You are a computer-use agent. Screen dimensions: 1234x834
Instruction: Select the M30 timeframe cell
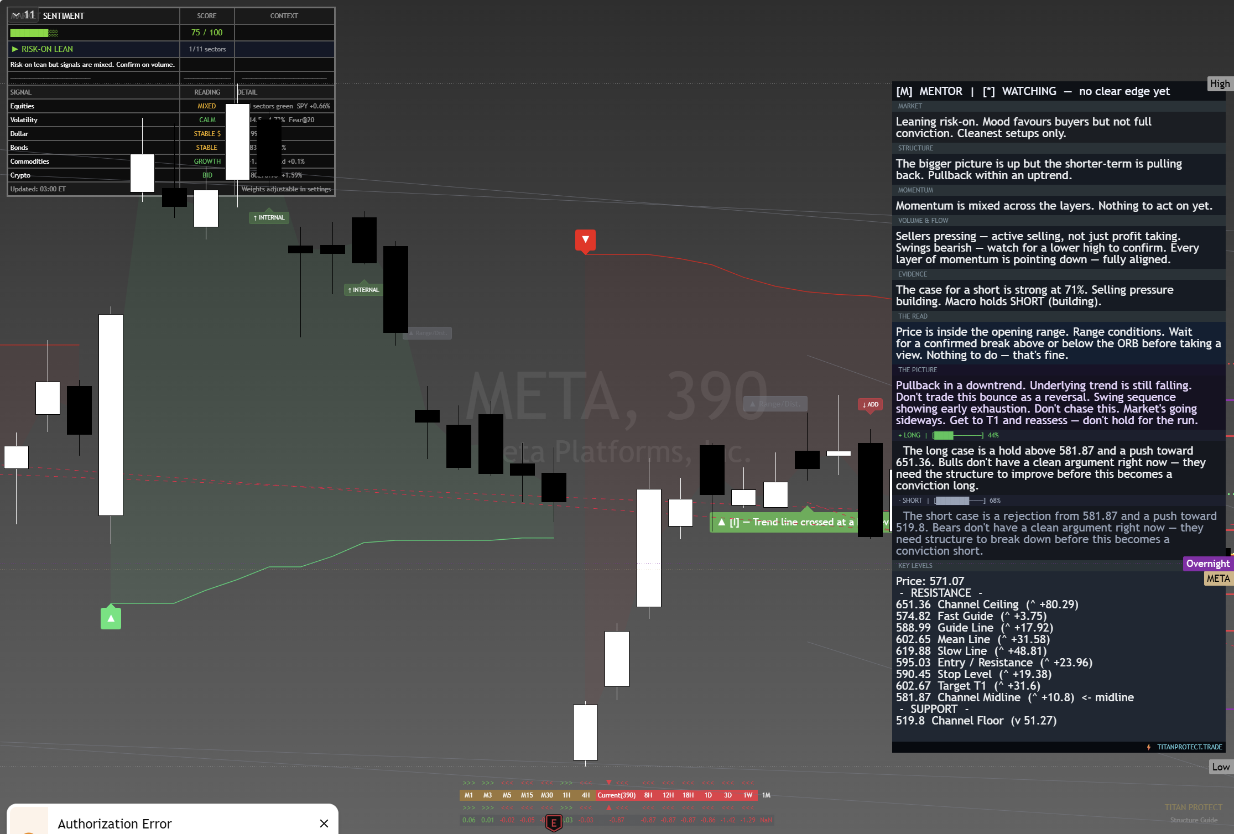pos(547,795)
